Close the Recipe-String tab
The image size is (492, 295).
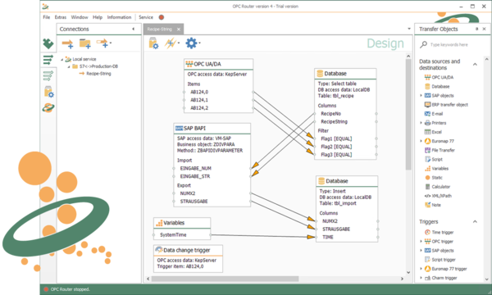pos(179,29)
